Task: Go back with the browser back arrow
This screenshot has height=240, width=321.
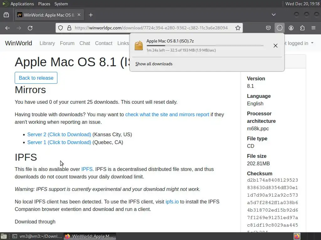Action: [x=8, y=28]
